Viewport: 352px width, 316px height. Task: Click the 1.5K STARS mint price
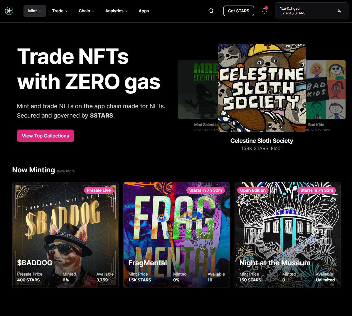click(x=140, y=280)
